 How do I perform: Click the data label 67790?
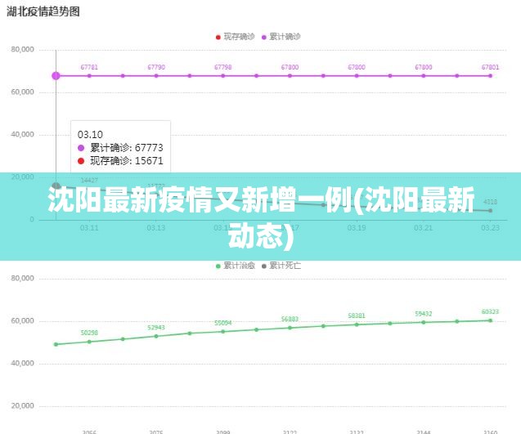[x=156, y=67]
